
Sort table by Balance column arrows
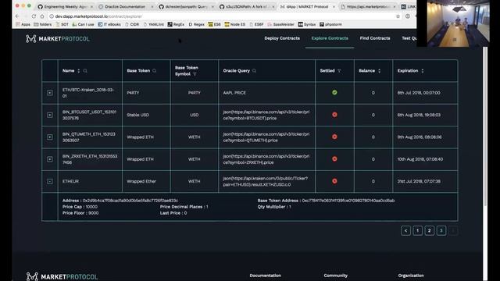pyautogui.click(x=379, y=71)
